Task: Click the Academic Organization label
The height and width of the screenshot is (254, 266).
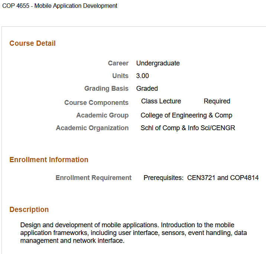Action: pyautogui.click(x=92, y=128)
